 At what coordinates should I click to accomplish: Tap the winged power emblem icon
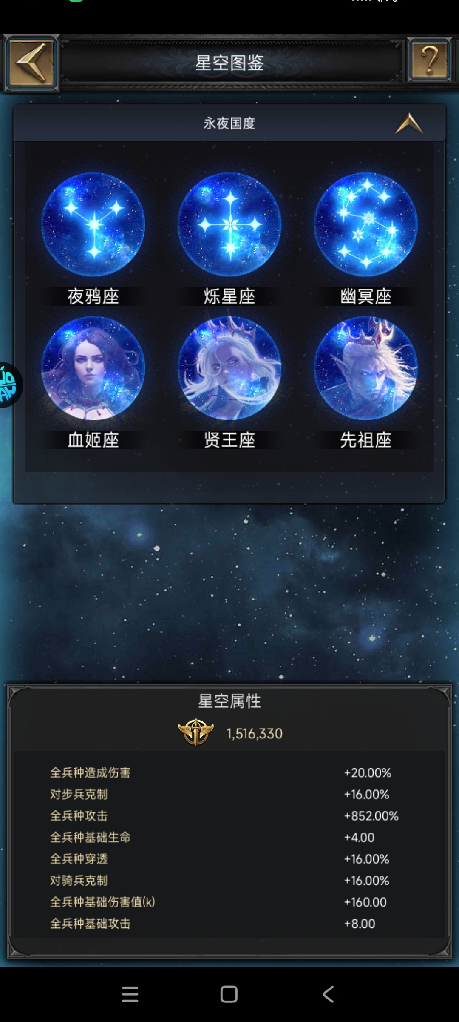click(196, 732)
